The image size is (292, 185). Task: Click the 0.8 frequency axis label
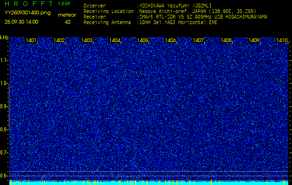pos(4,129)
